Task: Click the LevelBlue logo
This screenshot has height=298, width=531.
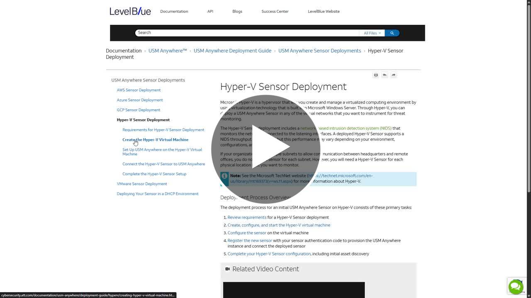Action: tap(130, 11)
